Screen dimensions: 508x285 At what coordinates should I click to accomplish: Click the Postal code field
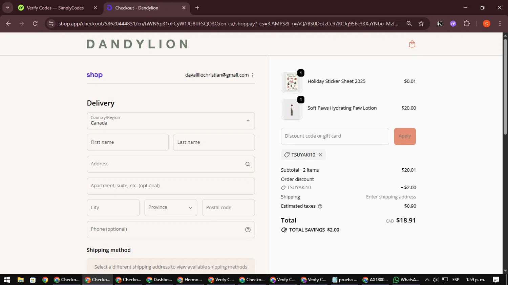(228, 208)
